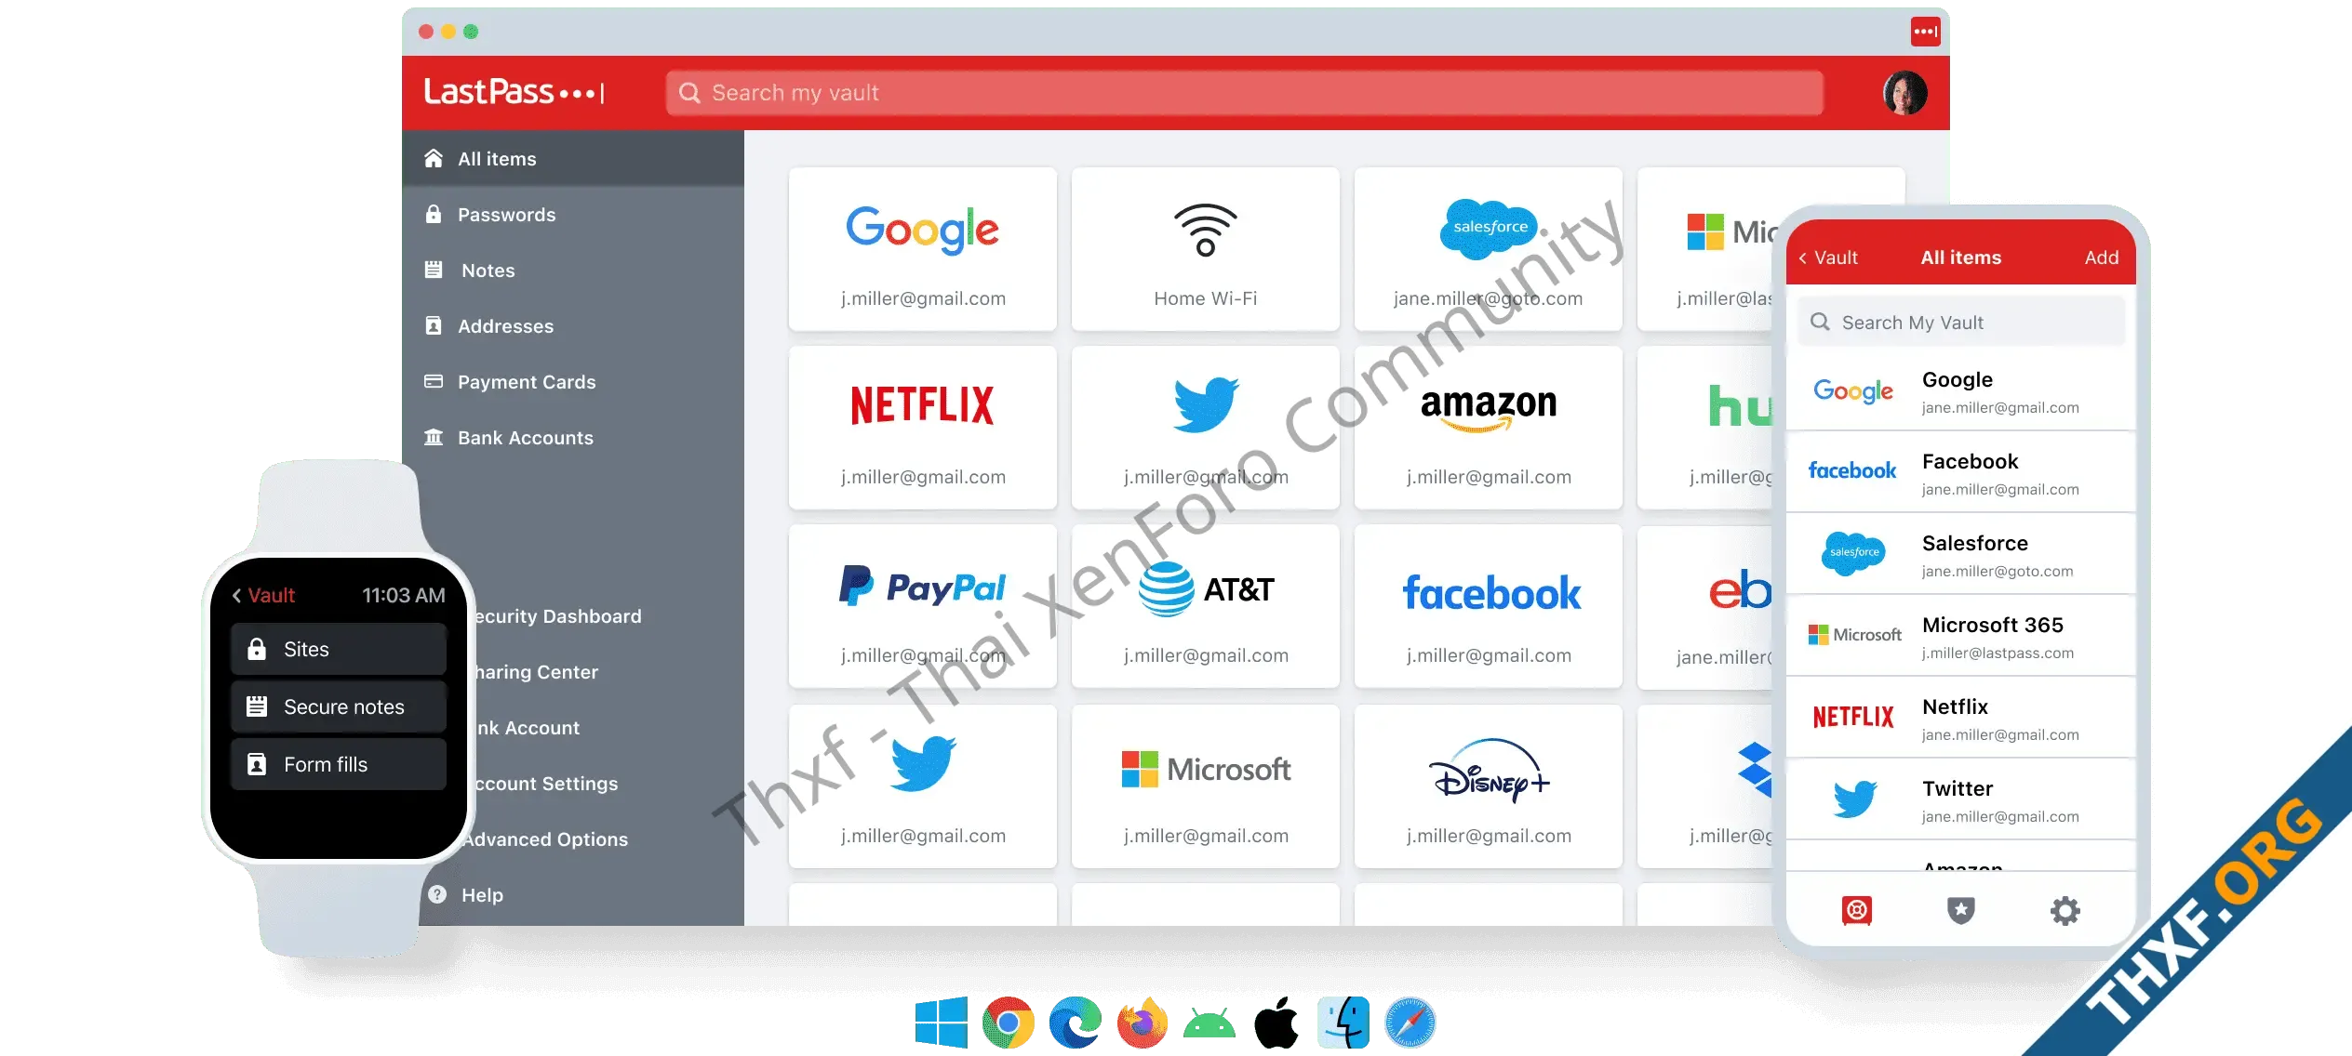2352x1056 pixels.
Task: Click the macOS Finder icon
Action: click(1343, 1023)
